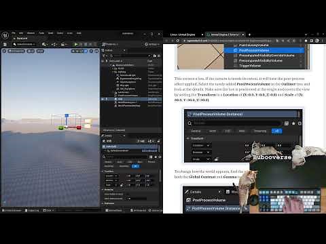Close the Linux - Unreal Engine browser tab

click(x=202, y=35)
